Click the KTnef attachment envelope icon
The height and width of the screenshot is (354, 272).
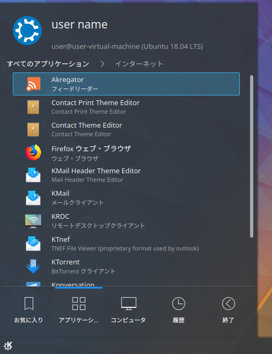pyautogui.click(x=33, y=244)
